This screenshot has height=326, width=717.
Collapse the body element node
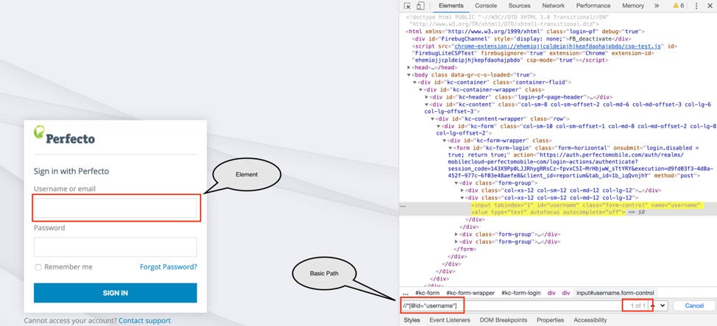409,75
